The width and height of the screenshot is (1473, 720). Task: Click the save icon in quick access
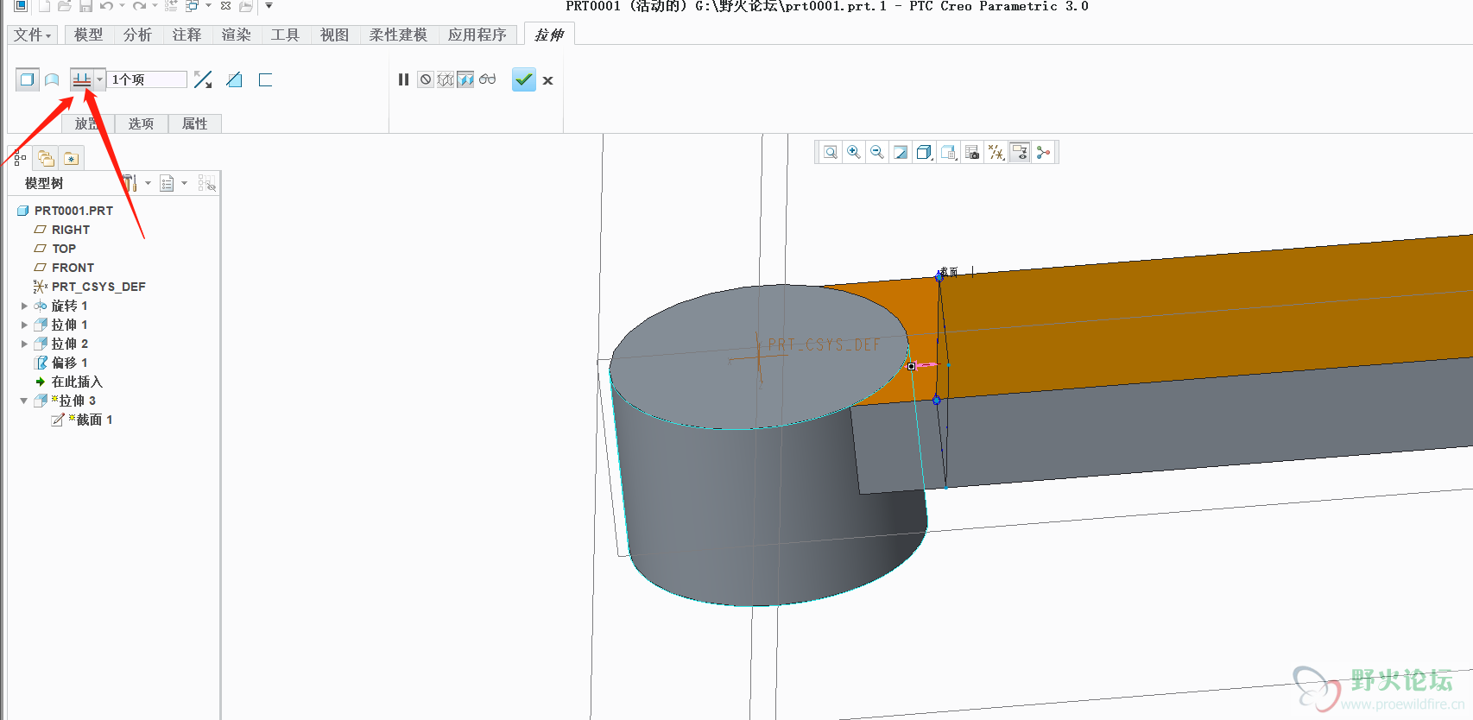click(x=85, y=6)
